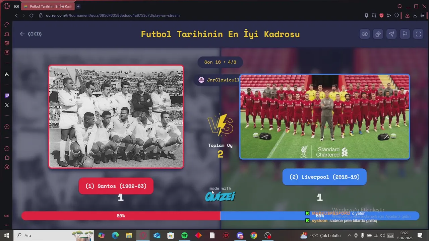The height and width of the screenshot is (241, 429).
Task: Open GX Control in sidebar
Action: click(x=7, y=25)
